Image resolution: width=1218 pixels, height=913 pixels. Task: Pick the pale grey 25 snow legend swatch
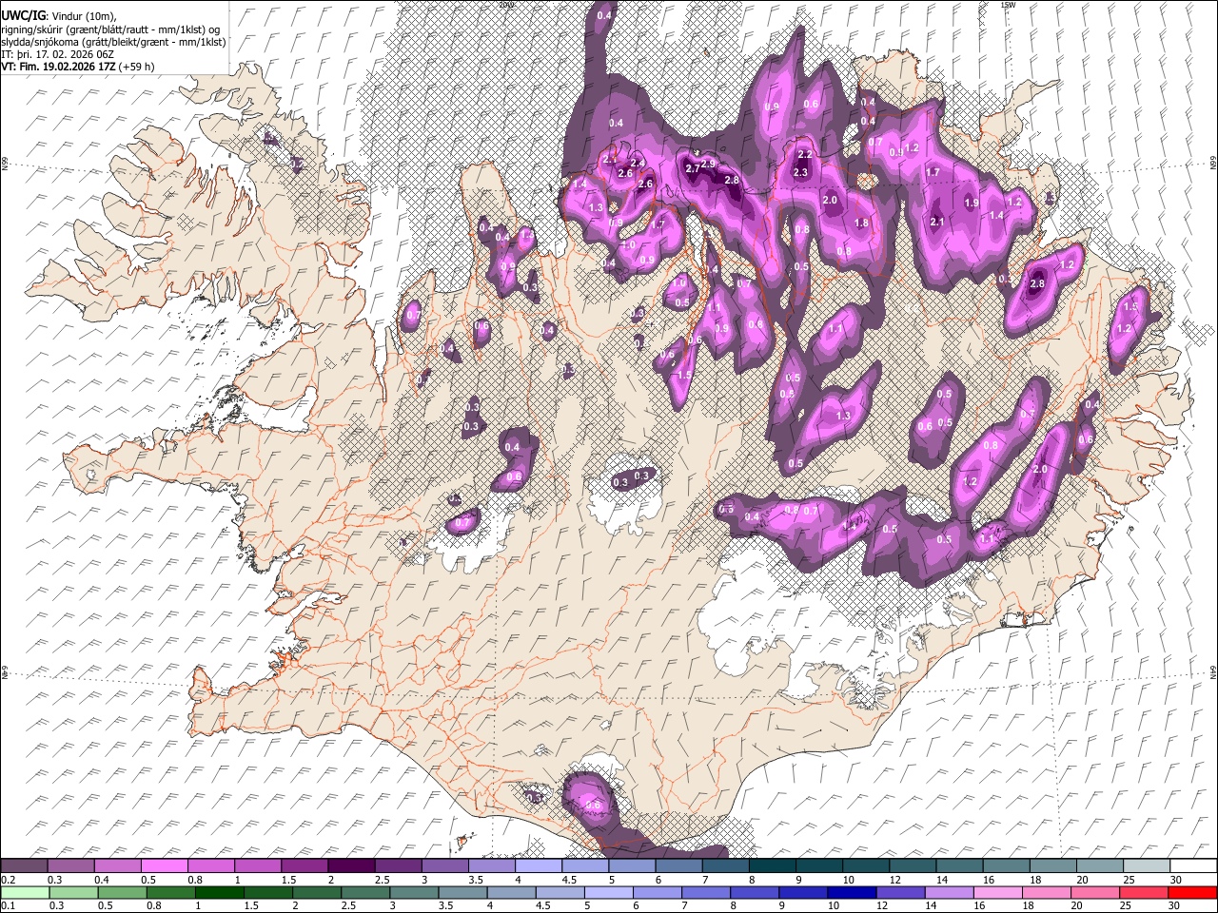pyautogui.click(x=1147, y=865)
